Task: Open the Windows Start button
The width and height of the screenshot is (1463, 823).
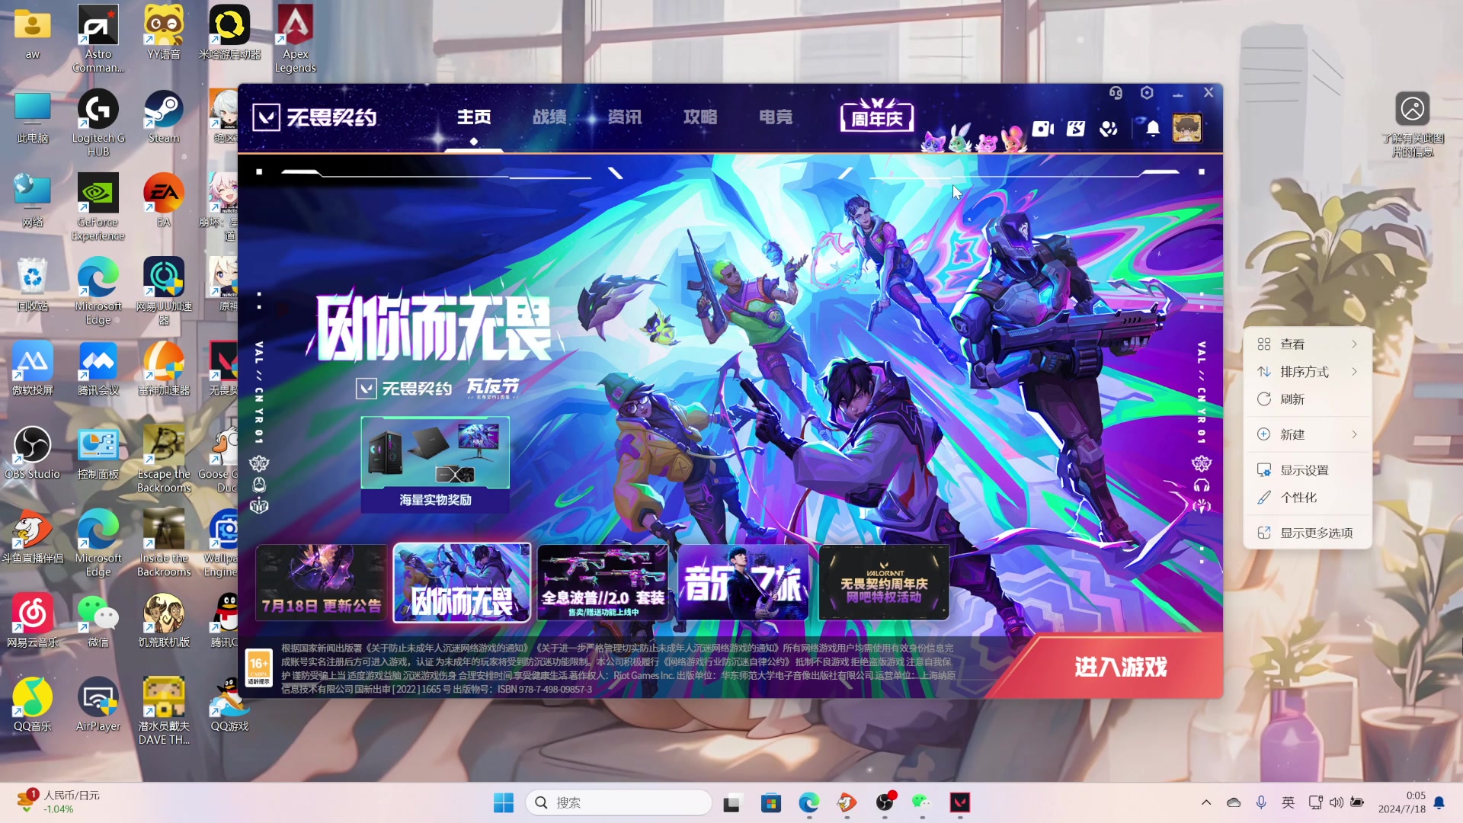Action: (503, 802)
